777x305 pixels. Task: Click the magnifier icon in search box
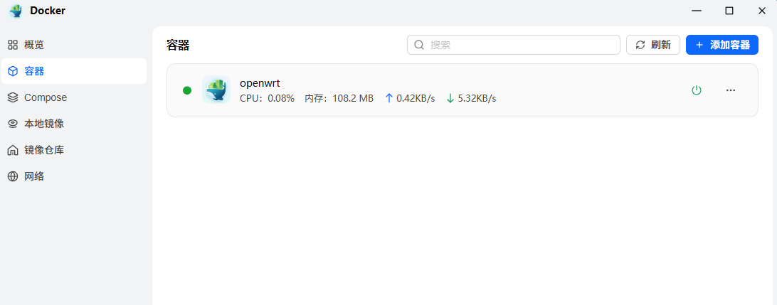point(419,45)
